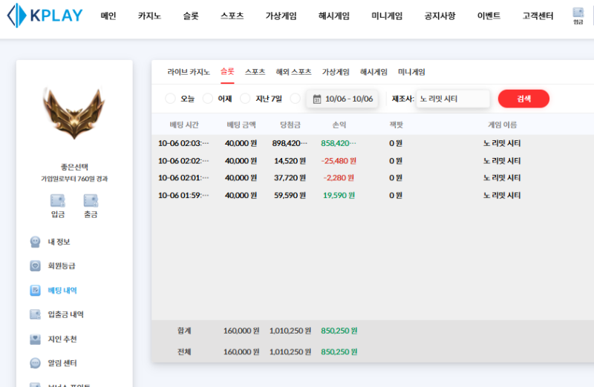The image size is (594, 387).
Task: Open the 제조사 노 리밋 시티 dropdown
Action: pos(452,99)
